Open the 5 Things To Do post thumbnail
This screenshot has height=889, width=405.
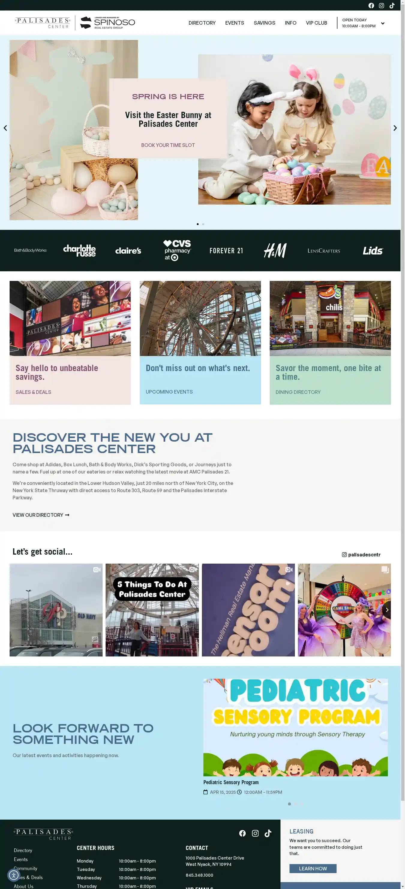[x=152, y=610]
